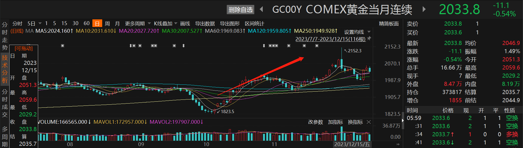Collapse the right quote panel with the arrow
Viewport: 523px width, 148px height.
(403, 120)
